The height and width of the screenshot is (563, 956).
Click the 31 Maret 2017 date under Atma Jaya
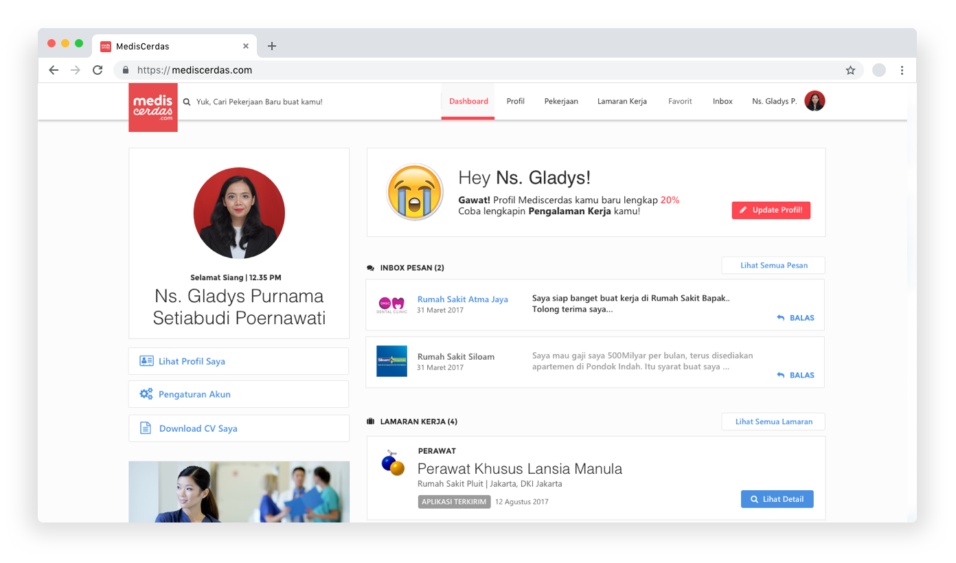[x=440, y=310]
